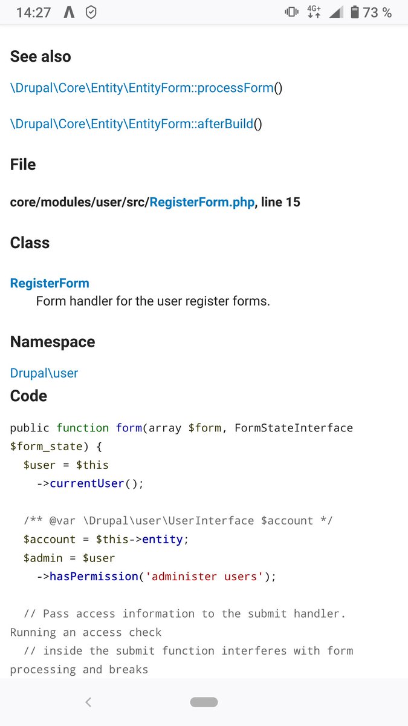Tap the vibrate mode status icon
This screenshot has width=408, height=726.
(x=291, y=12)
